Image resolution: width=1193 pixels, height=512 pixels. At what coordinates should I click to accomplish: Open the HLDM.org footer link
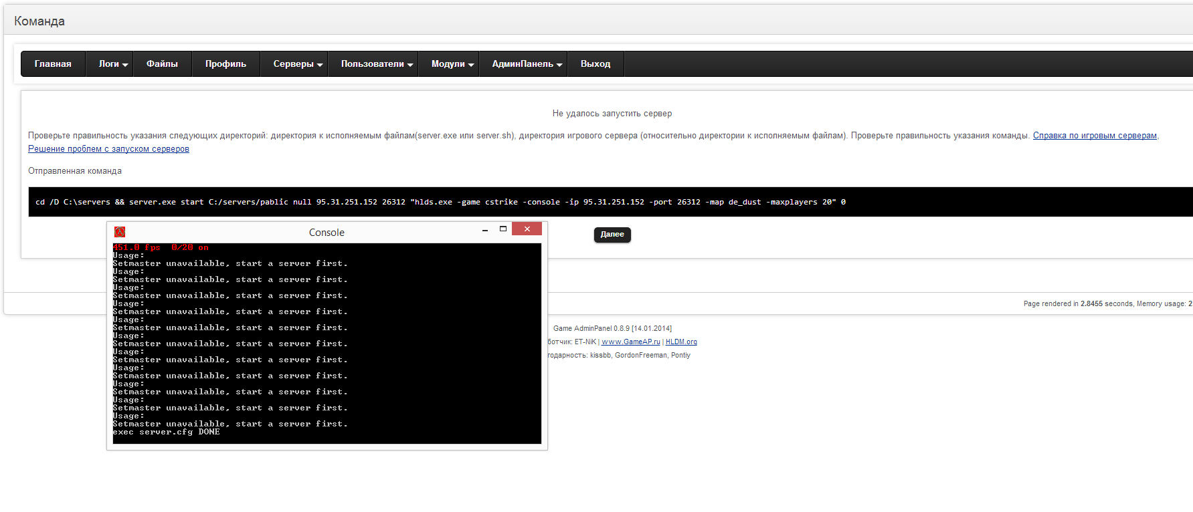(x=681, y=342)
